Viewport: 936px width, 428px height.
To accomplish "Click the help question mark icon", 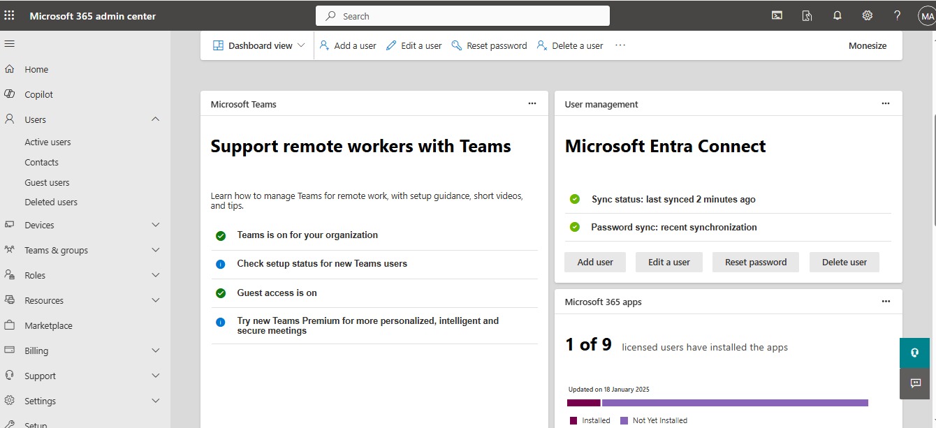I will (x=898, y=16).
